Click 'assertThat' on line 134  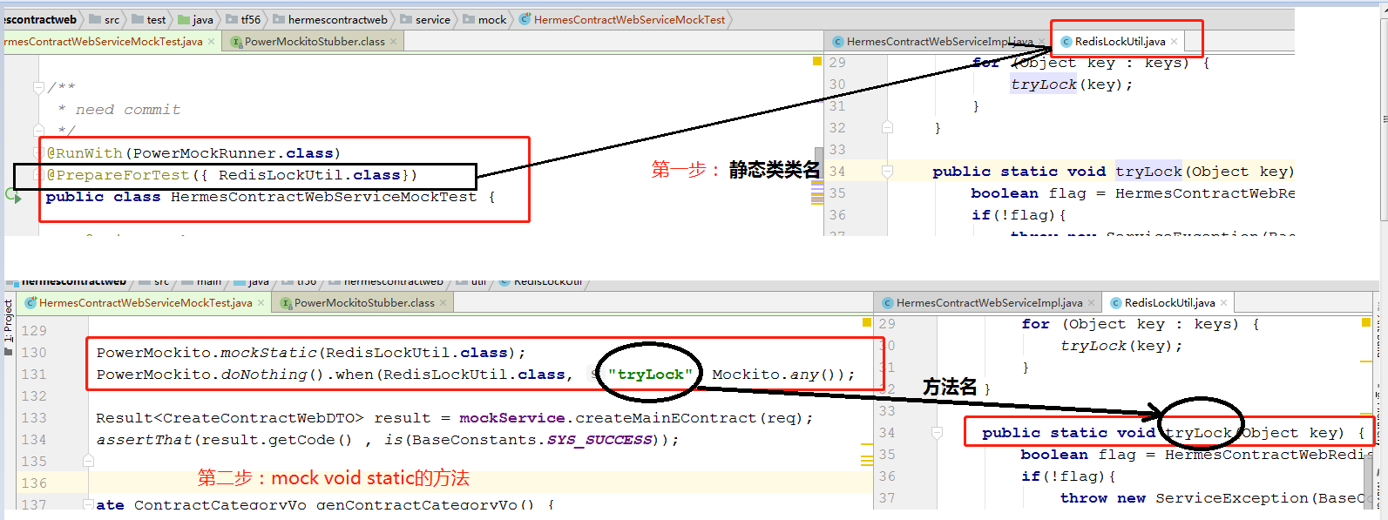144,440
